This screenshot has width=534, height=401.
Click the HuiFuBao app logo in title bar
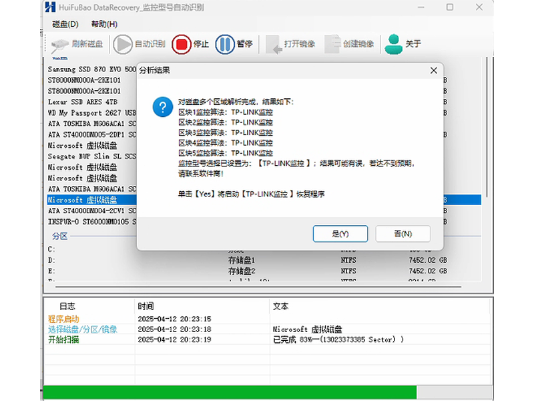50,7
